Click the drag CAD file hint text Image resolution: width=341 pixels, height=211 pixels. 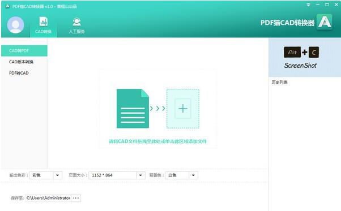tap(157, 141)
